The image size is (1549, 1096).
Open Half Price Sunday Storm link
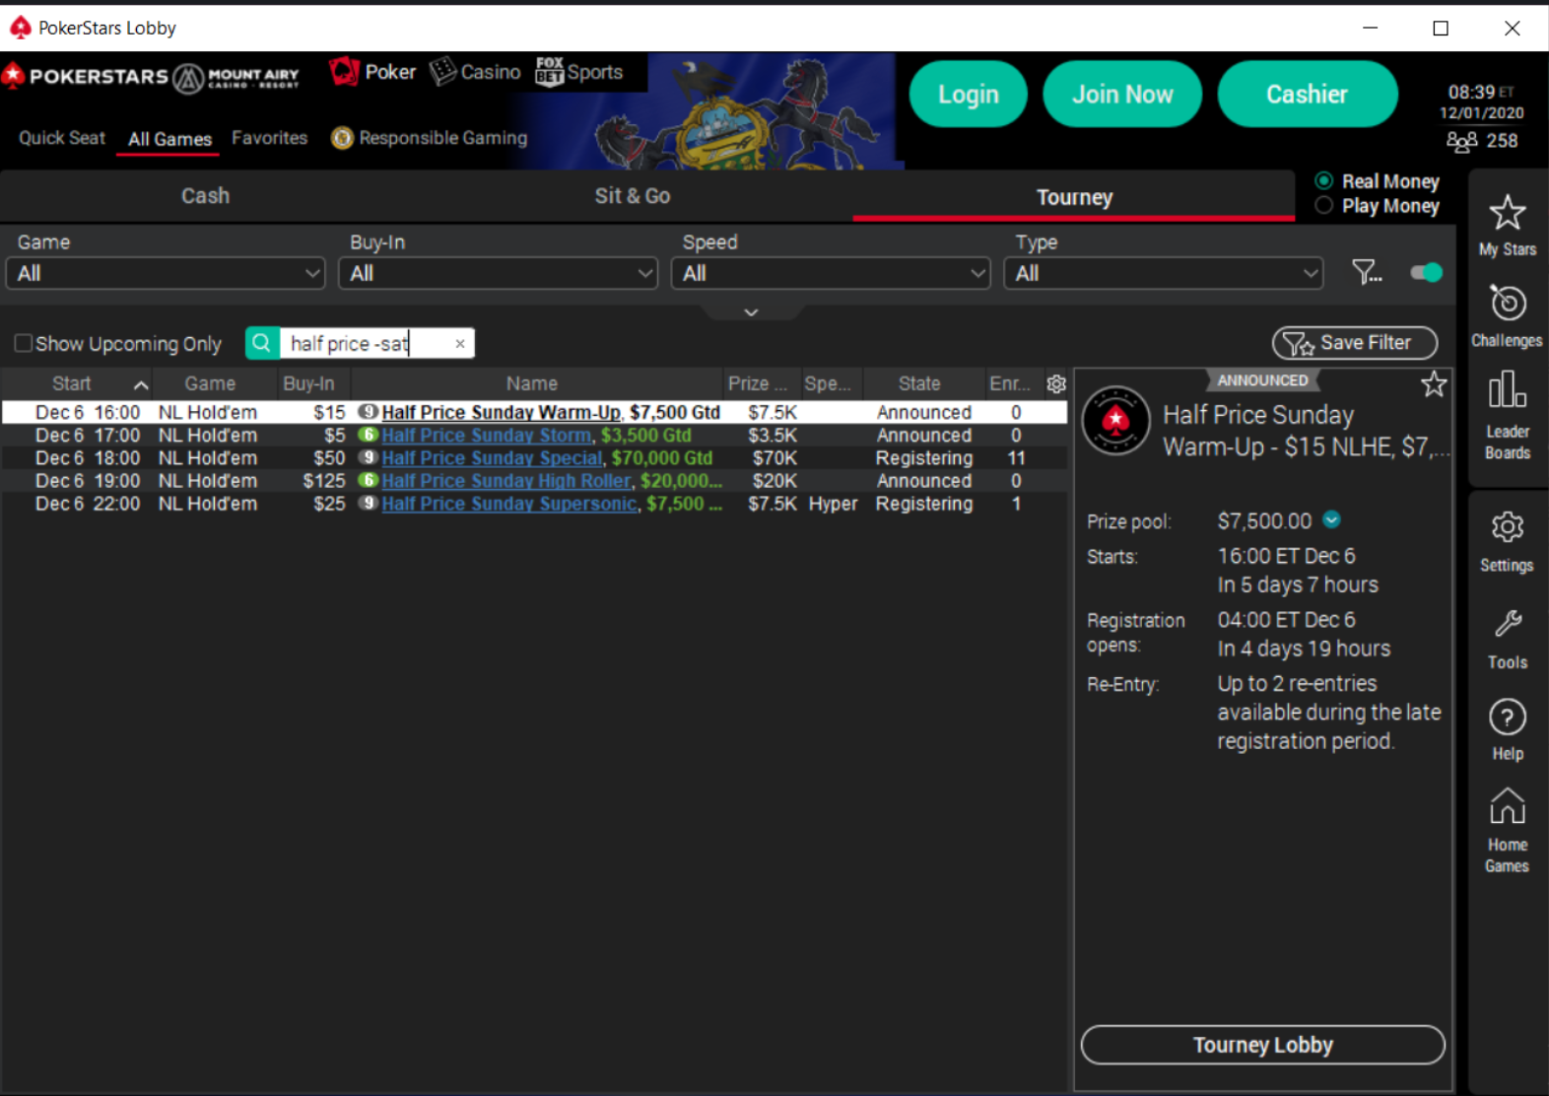[x=487, y=435]
